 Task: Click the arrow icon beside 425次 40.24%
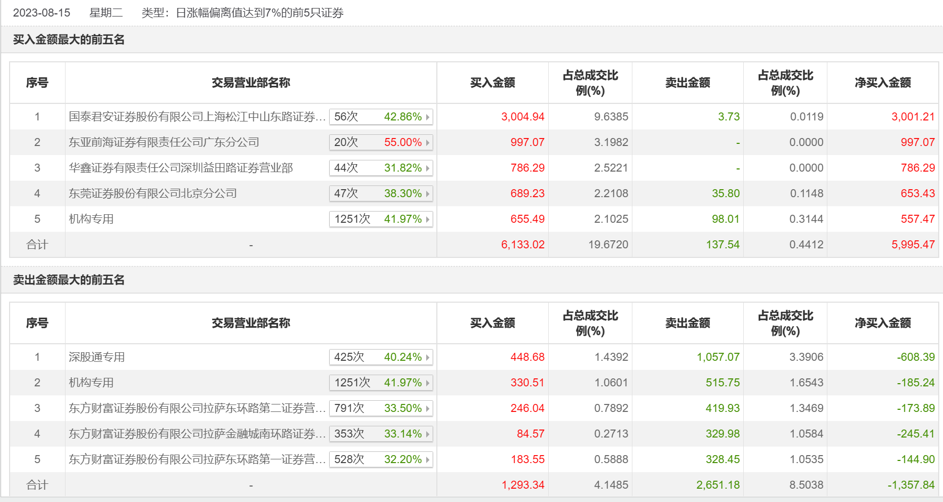(x=427, y=357)
